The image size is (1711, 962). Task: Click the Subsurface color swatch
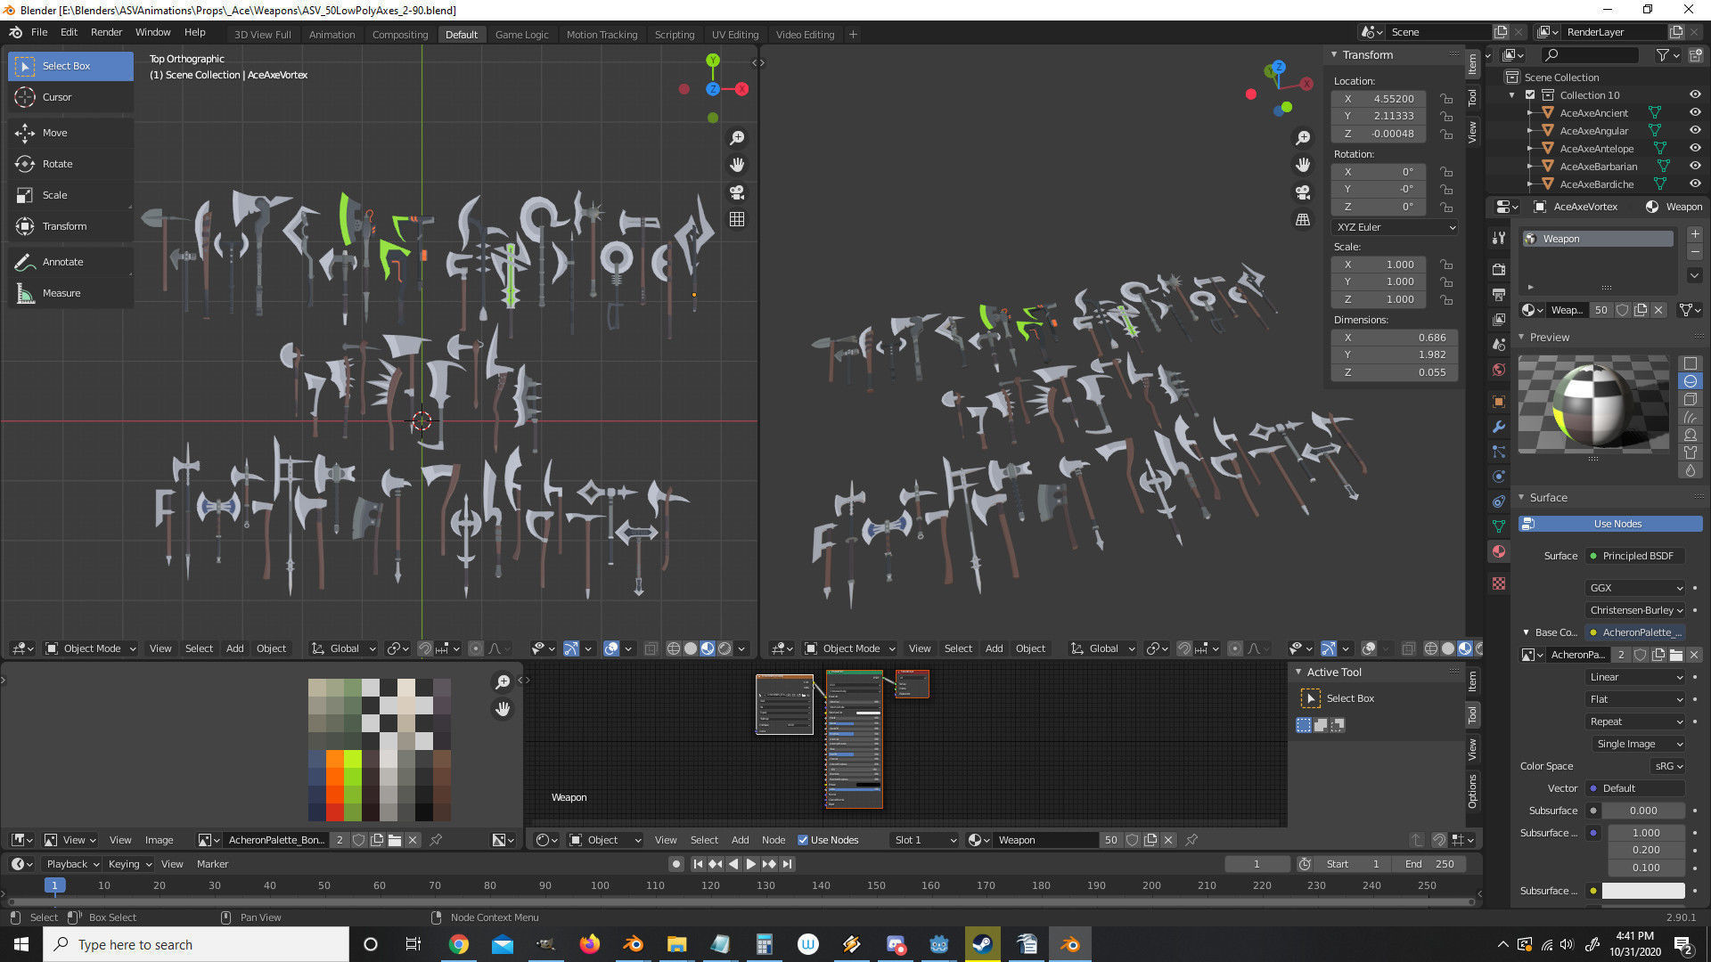click(1642, 891)
